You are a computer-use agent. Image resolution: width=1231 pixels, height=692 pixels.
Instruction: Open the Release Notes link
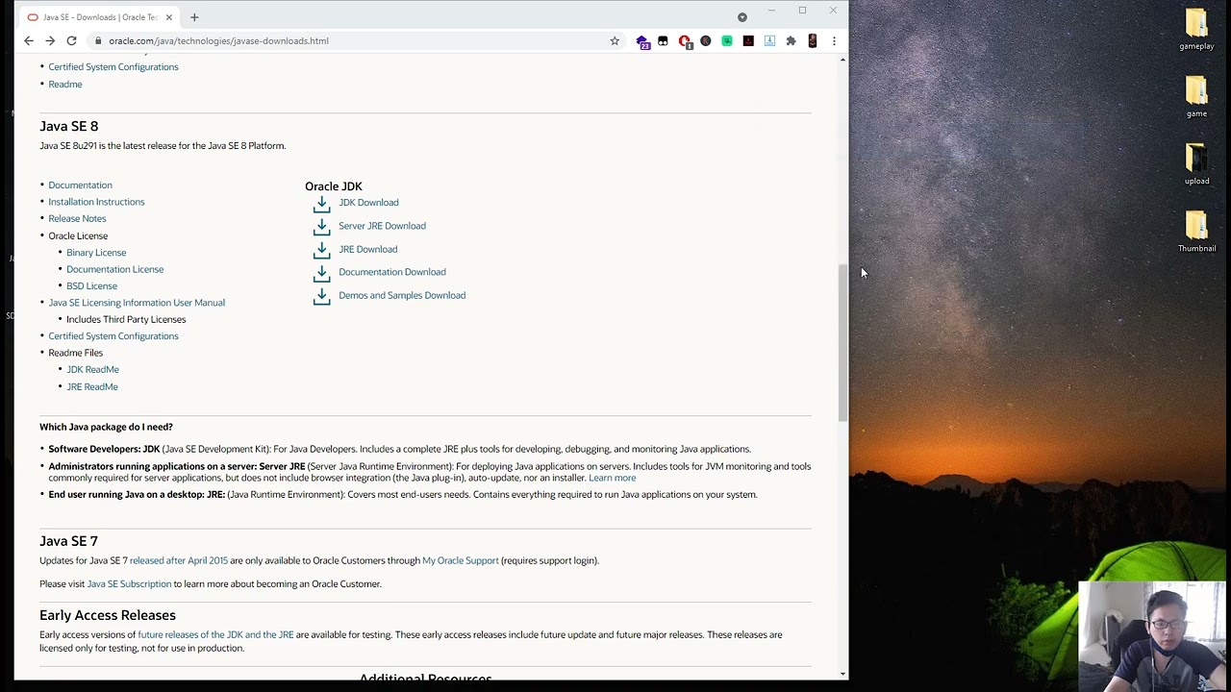(x=77, y=218)
